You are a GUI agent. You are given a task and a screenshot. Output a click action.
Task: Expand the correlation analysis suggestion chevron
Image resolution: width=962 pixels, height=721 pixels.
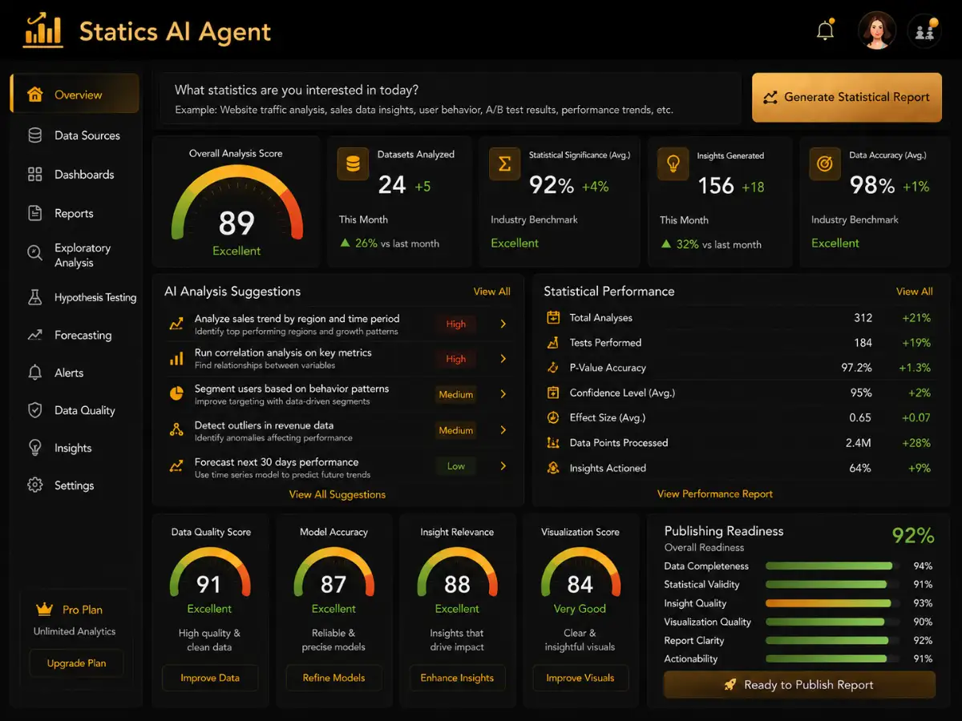point(503,359)
